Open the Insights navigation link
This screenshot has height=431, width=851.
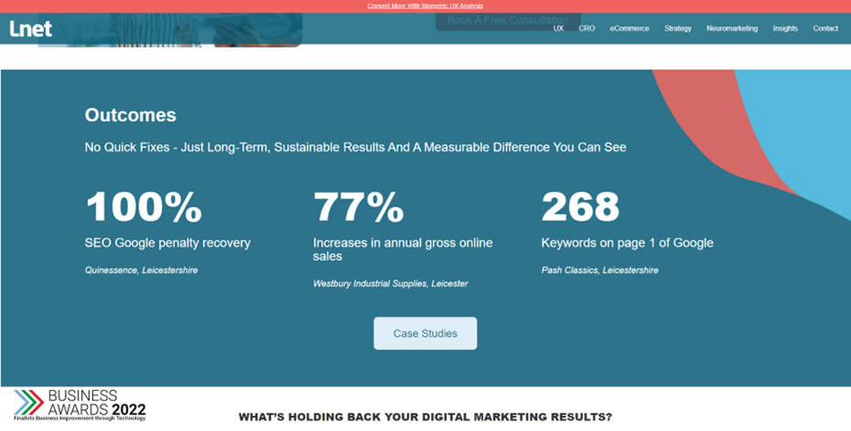click(x=785, y=28)
